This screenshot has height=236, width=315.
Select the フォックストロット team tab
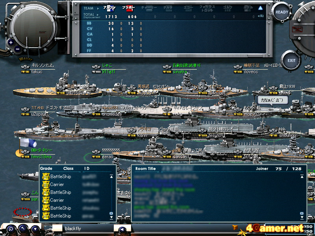[208, 8]
